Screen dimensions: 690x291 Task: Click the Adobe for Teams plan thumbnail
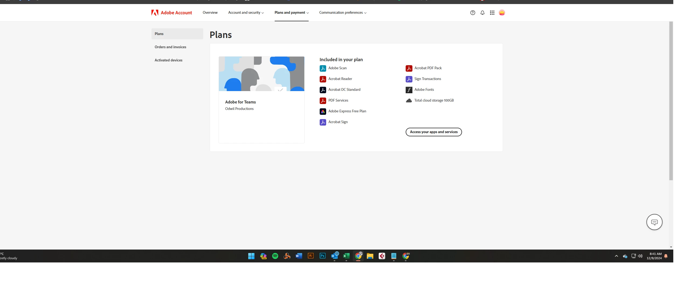coord(261,74)
